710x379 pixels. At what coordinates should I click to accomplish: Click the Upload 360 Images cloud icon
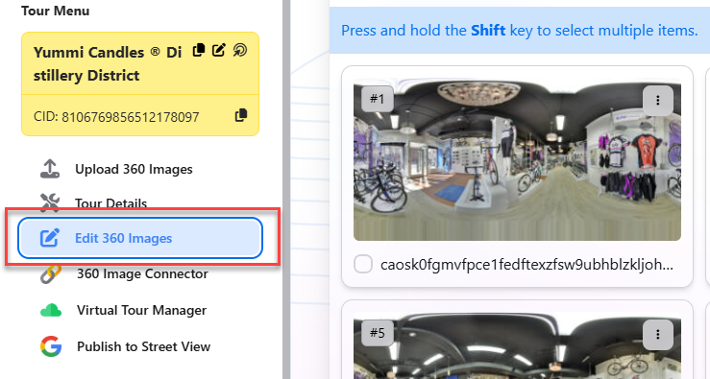tap(50, 169)
